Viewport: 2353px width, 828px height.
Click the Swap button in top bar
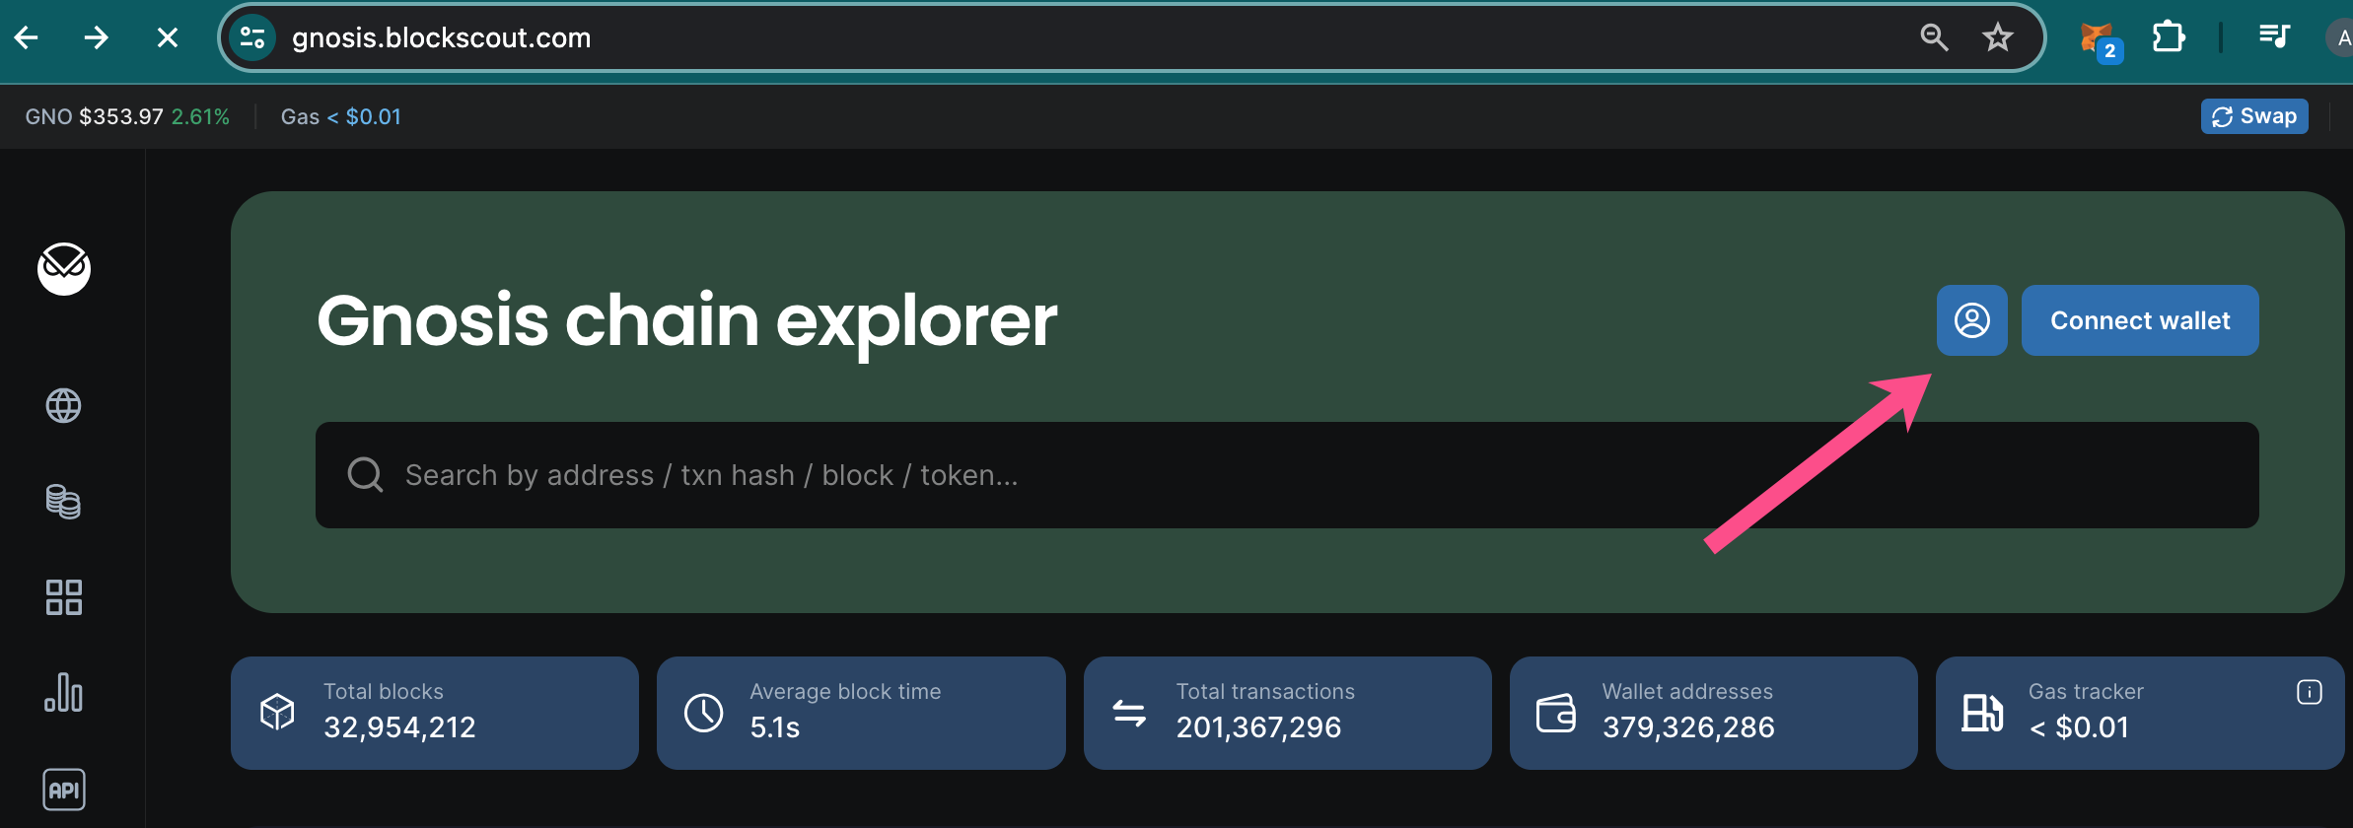(x=2254, y=116)
